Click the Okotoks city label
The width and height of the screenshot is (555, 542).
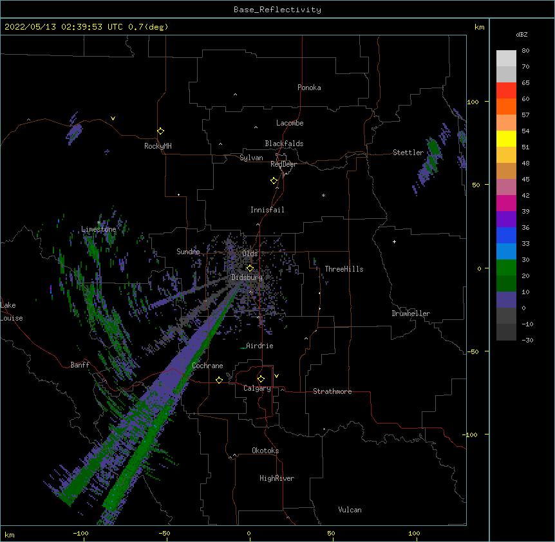(x=265, y=451)
